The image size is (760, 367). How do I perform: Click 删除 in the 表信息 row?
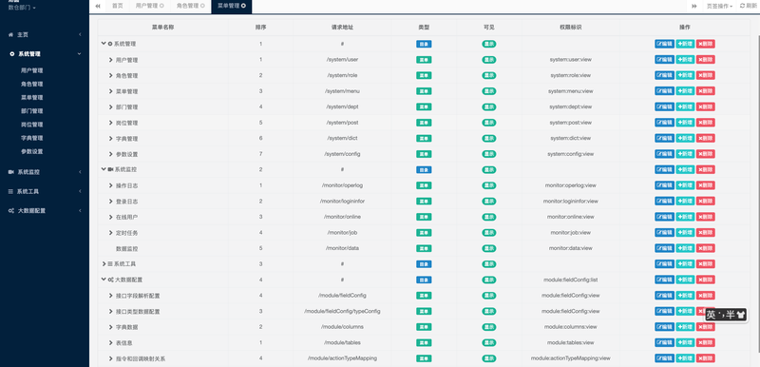[x=705, y=343]
